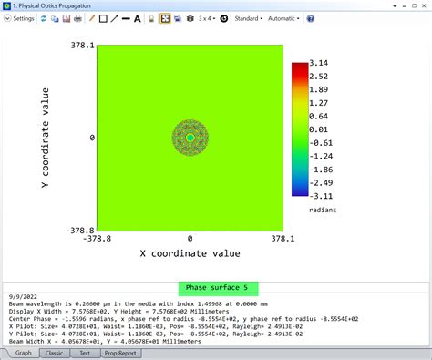Image resolution: width=432 pixels, height=360 pixels.
Task: Open the Standard dropdown menu
Action: pyautogui.click(x=249, y=18)
